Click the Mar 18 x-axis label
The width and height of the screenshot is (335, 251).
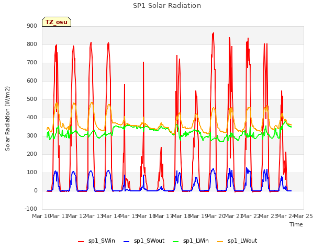[x=181, y=216]
